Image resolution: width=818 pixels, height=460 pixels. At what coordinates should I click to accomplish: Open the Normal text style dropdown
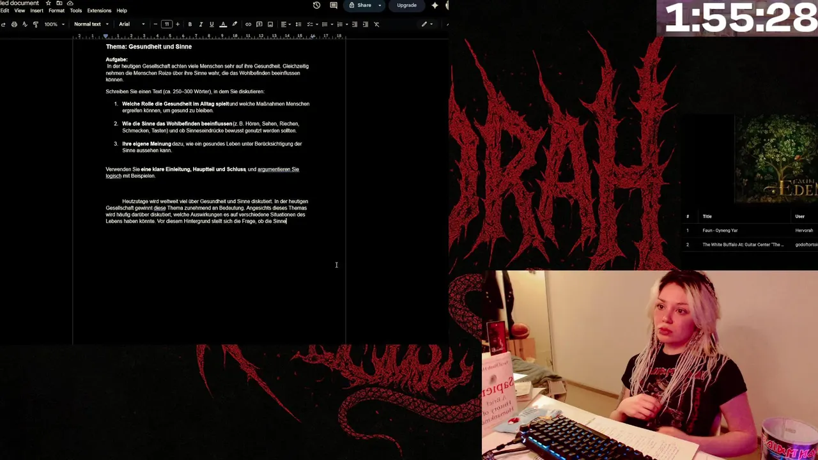(91, 24)
